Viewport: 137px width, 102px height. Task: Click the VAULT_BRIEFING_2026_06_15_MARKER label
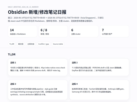[23, 7]
